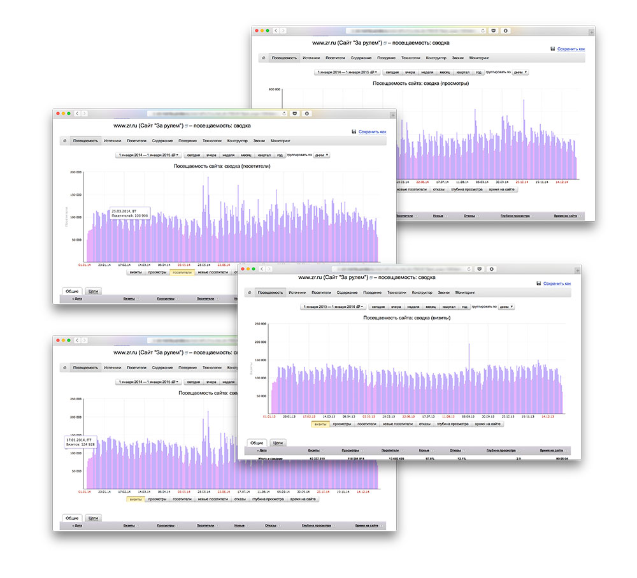Switch to the 'Цели' tab in the визиты 2013 window

277,442
